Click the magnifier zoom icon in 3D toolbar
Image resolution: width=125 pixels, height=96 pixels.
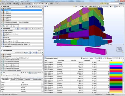[102, 7]
